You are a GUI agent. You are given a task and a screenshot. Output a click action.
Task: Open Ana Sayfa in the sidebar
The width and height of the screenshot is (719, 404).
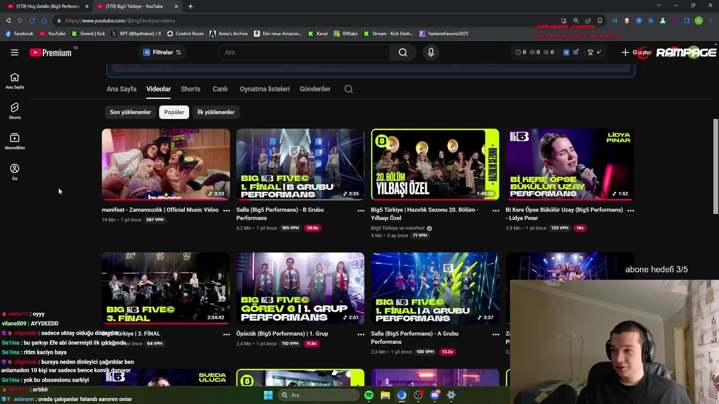click(15, 81)
